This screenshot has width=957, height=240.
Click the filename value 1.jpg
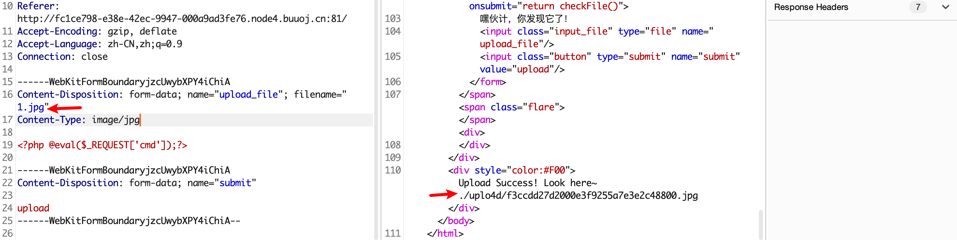[x=31, y=107]
